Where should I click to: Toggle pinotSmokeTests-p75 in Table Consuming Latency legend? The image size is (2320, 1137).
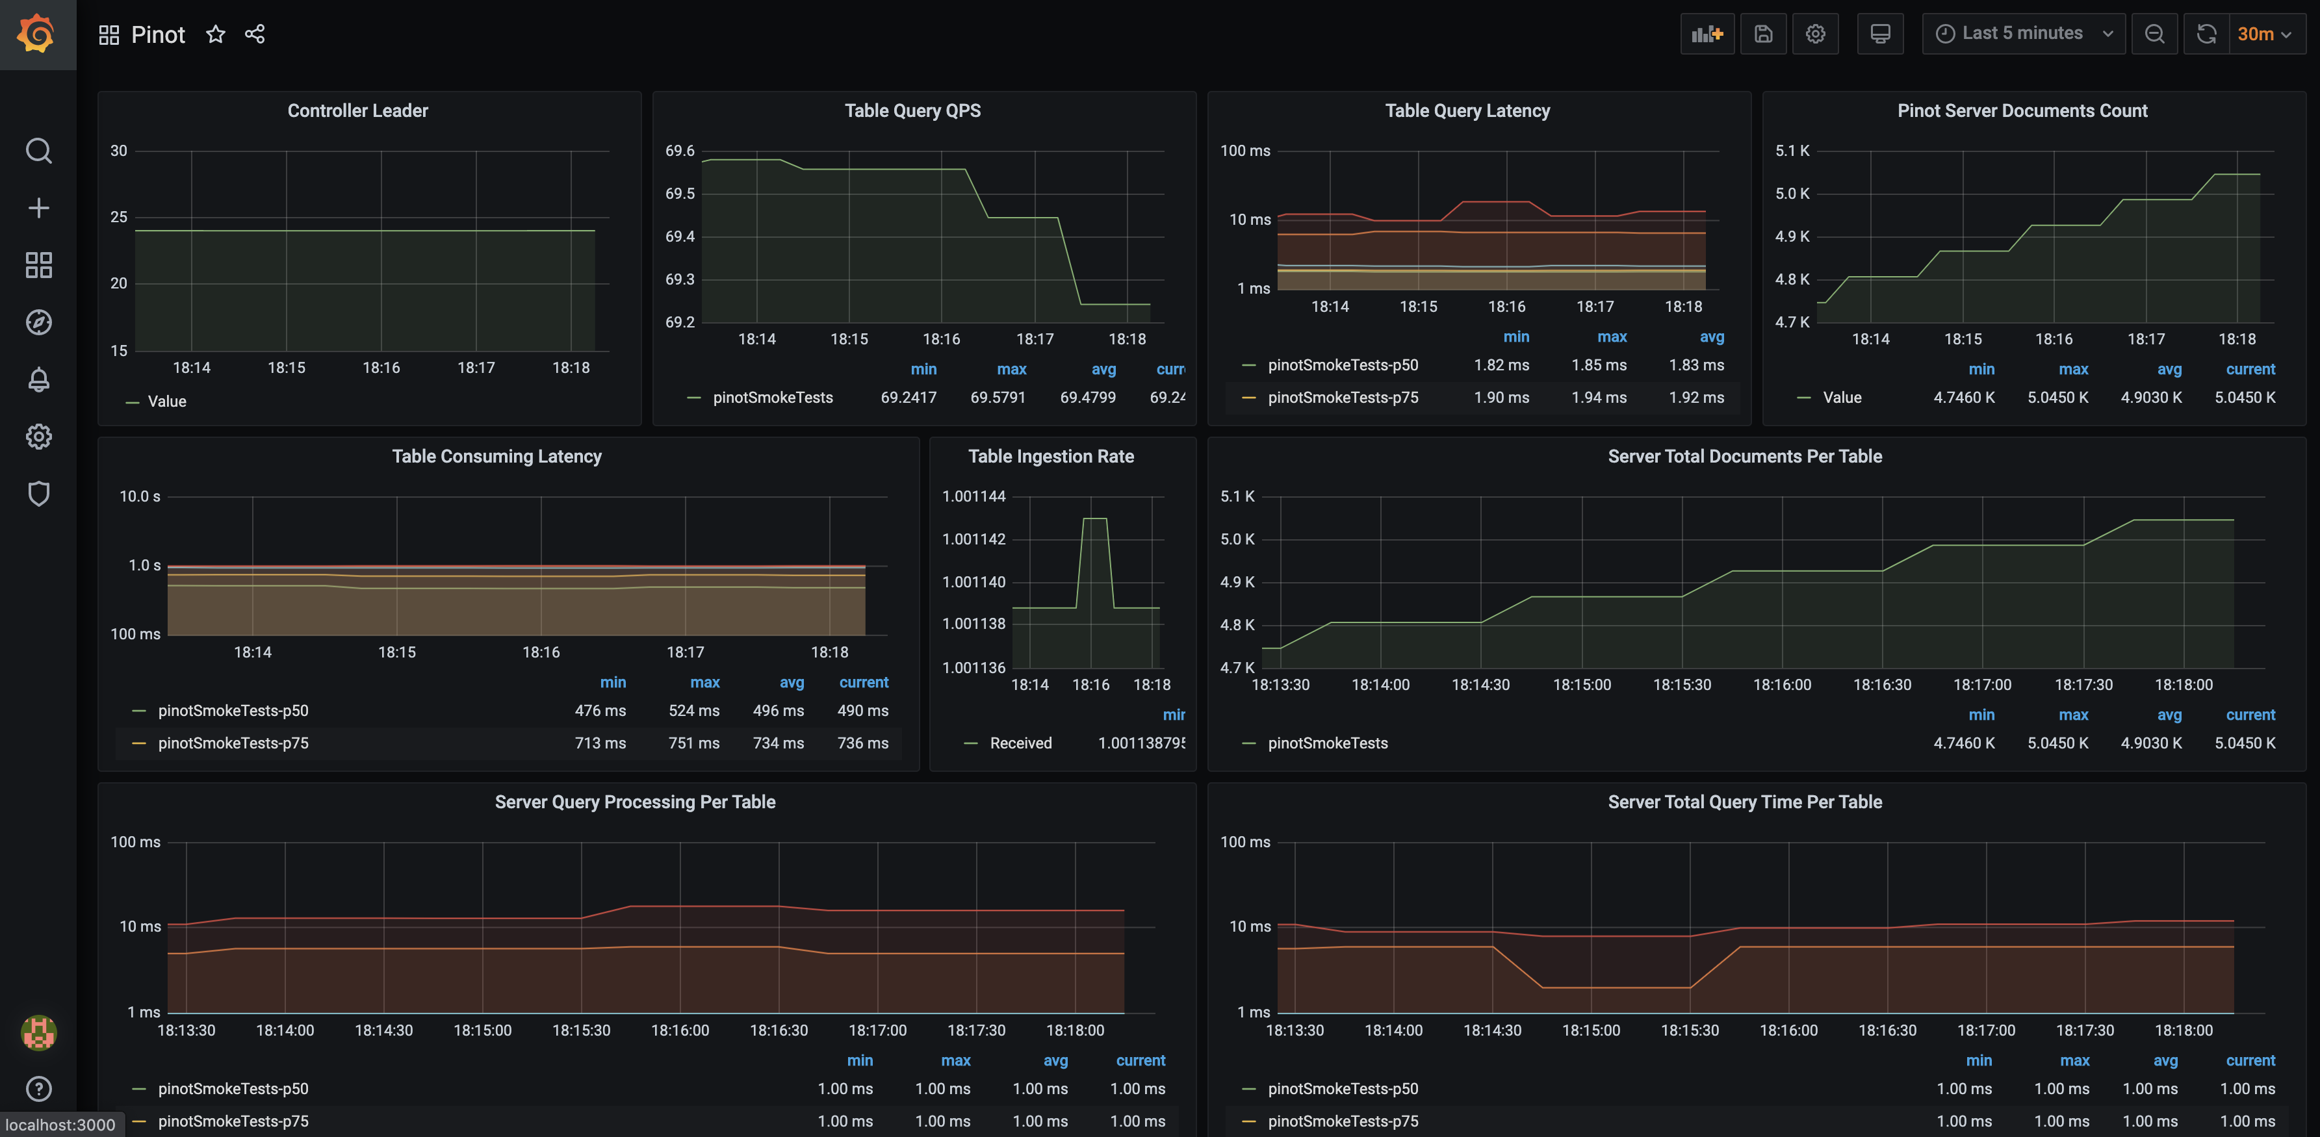pos(233,743)
